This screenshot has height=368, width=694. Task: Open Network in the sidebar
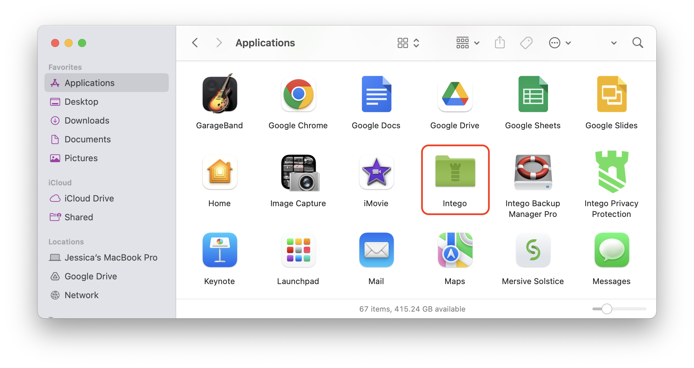107,295
